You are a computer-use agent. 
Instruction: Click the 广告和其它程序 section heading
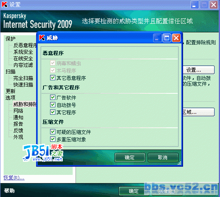tap(61, 88)
